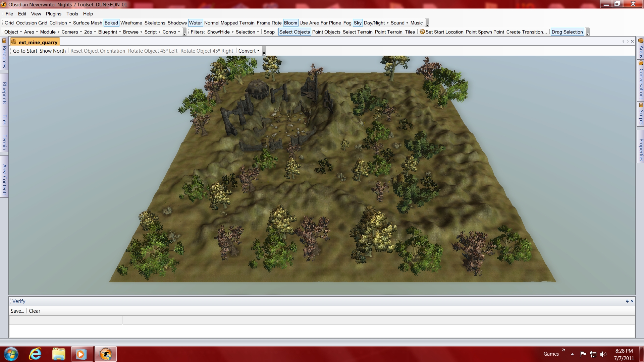Open the Plugins menu
Screen dimensions: 644x362
point(53,14)
